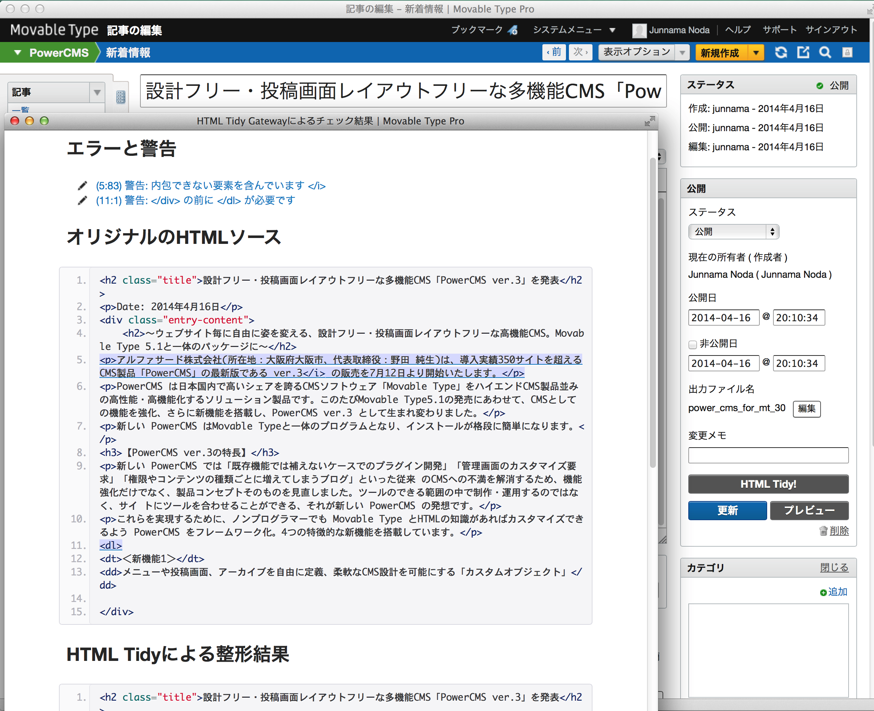Open the サポート menu item

[779, 30]
